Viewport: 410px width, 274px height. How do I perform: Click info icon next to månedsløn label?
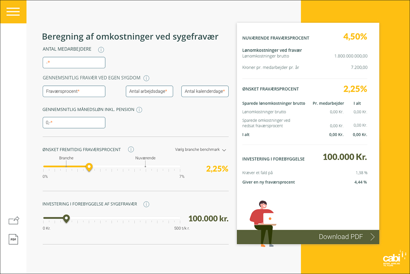click(x=139, y=110)
